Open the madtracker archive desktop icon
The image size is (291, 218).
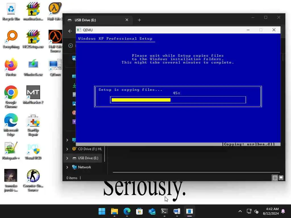(x=33, y=11)
